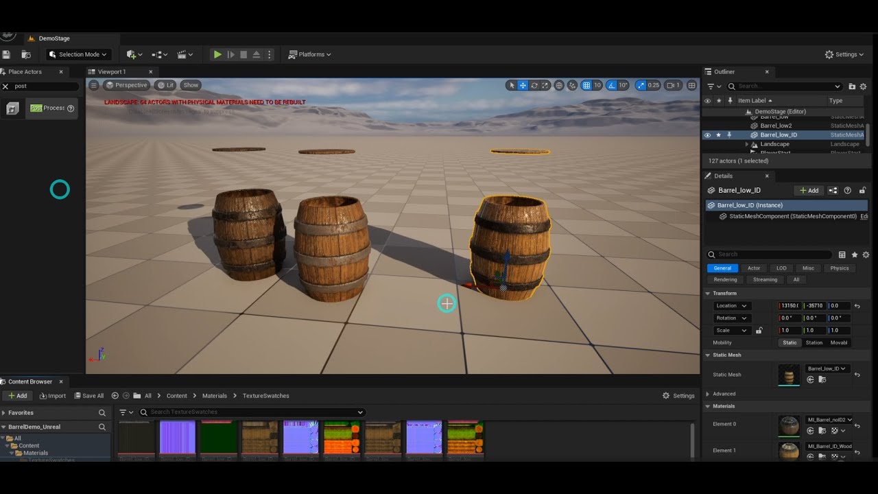Select the Physics filter in Details

(x=840, y=268)
